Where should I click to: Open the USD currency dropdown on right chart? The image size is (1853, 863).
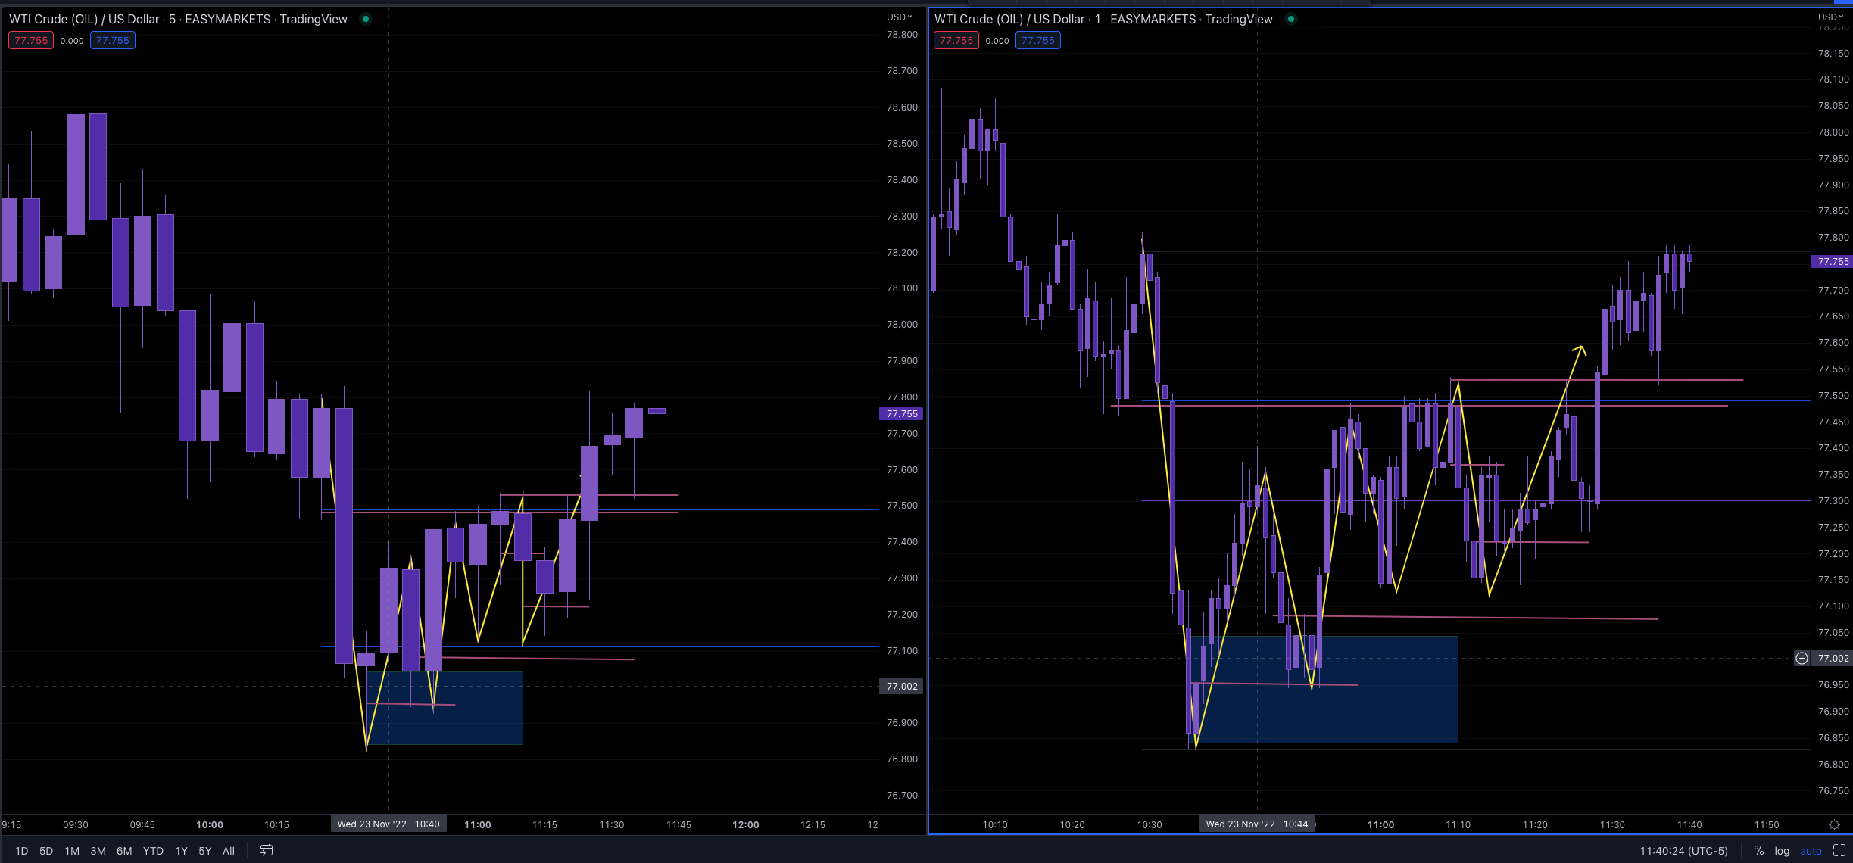(x=1830, y=16)
